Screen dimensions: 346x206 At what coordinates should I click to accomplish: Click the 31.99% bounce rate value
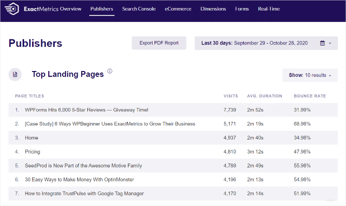coord(302,110)
